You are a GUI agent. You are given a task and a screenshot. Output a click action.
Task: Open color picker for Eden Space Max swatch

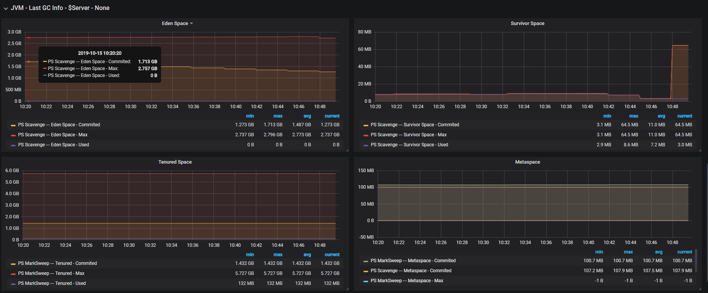click(x=13, y=135)
